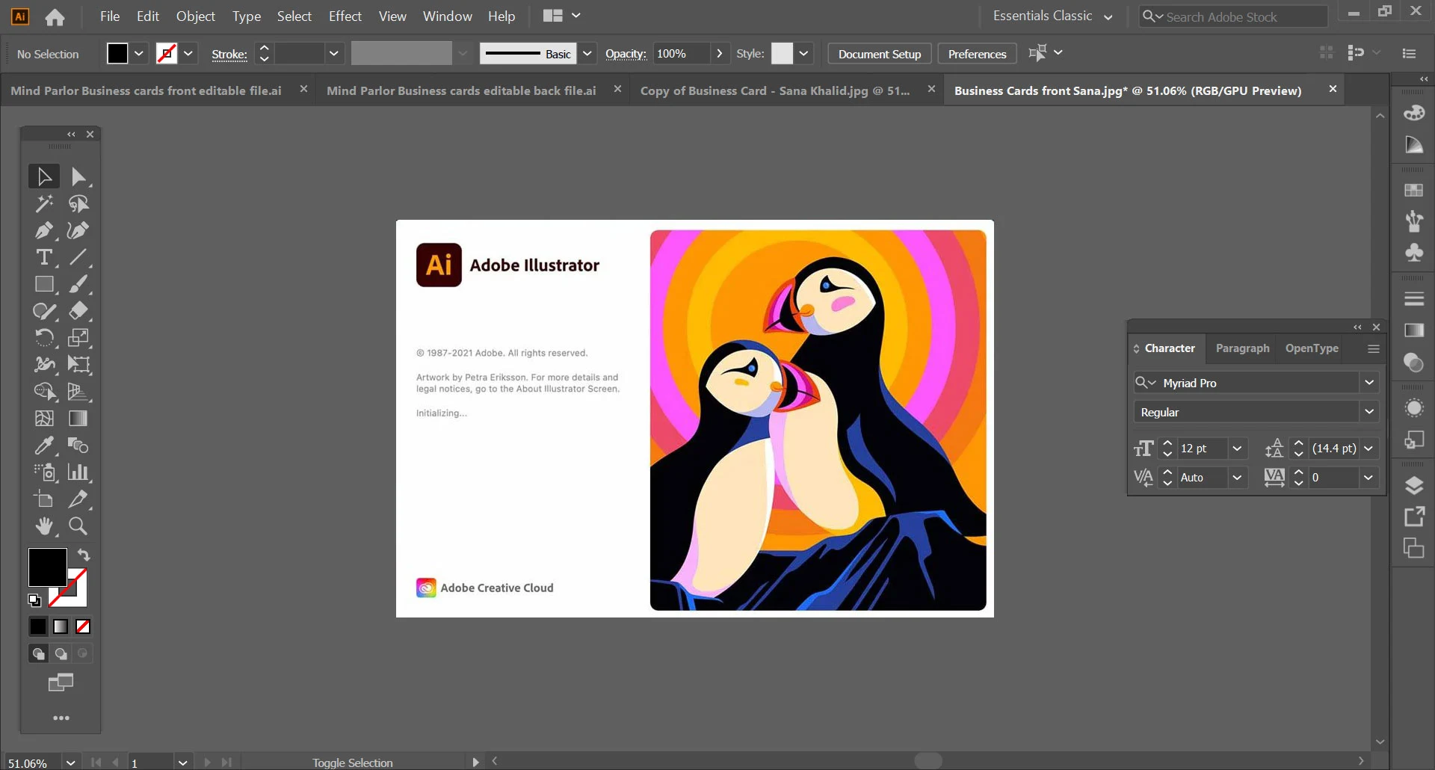Open Preferences
This screenshot has height=770, width=1435.
[977, 53]
